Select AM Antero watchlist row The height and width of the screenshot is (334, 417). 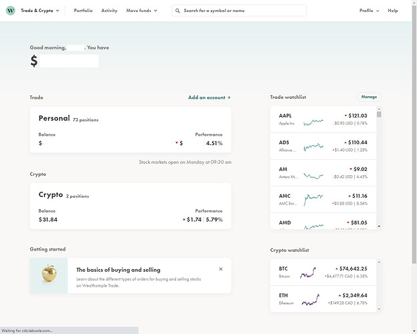[323, 172]
